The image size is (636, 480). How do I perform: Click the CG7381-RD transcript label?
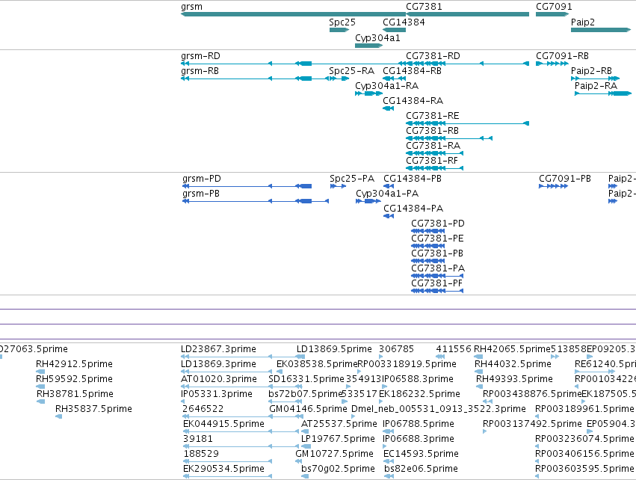pyautogui.click(x=433, y=56)
